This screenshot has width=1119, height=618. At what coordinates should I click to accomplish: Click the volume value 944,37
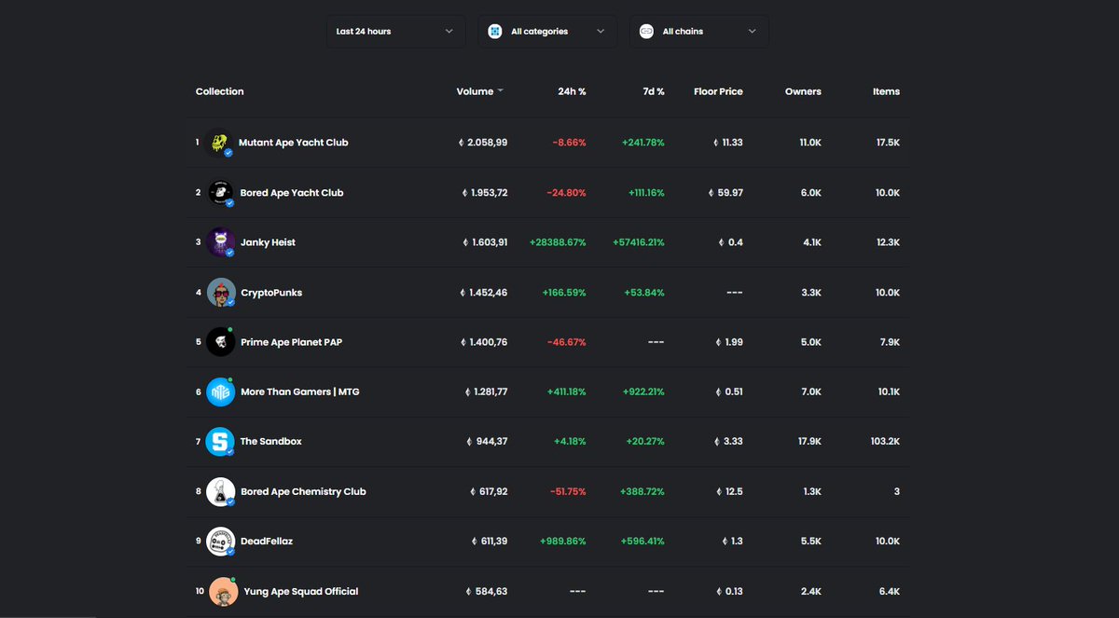point(491,441)
